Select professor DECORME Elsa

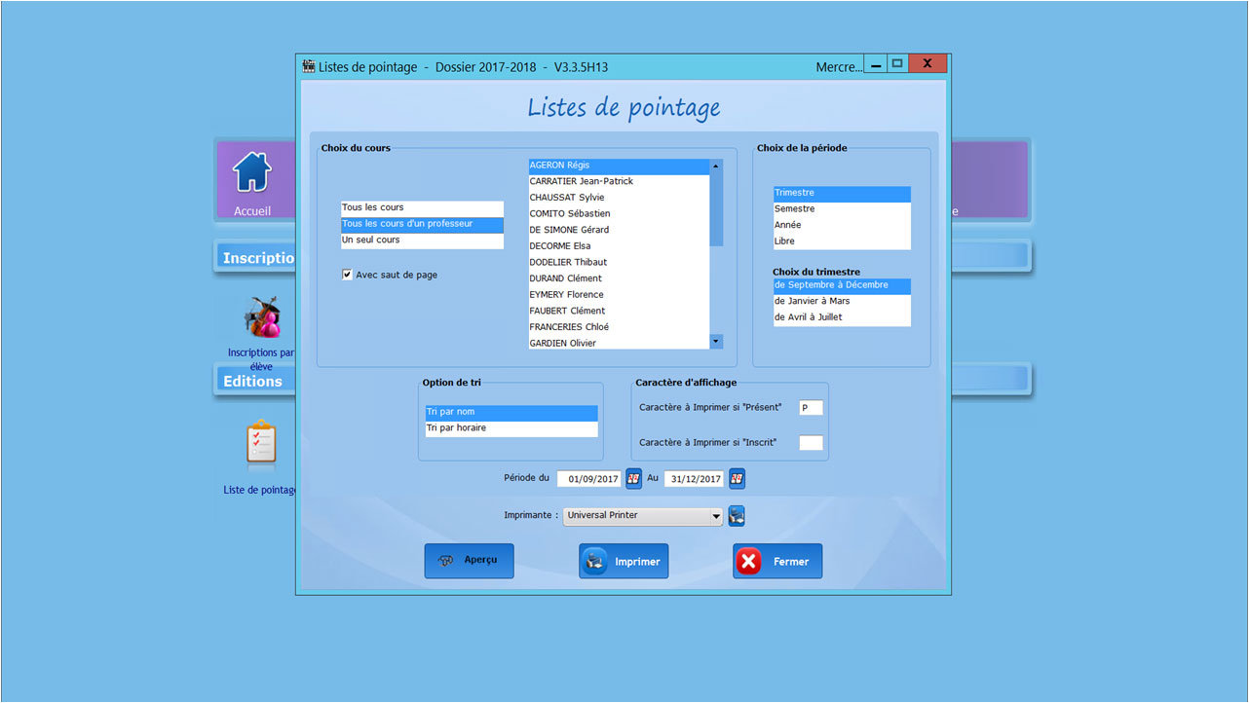pos(619,246)
